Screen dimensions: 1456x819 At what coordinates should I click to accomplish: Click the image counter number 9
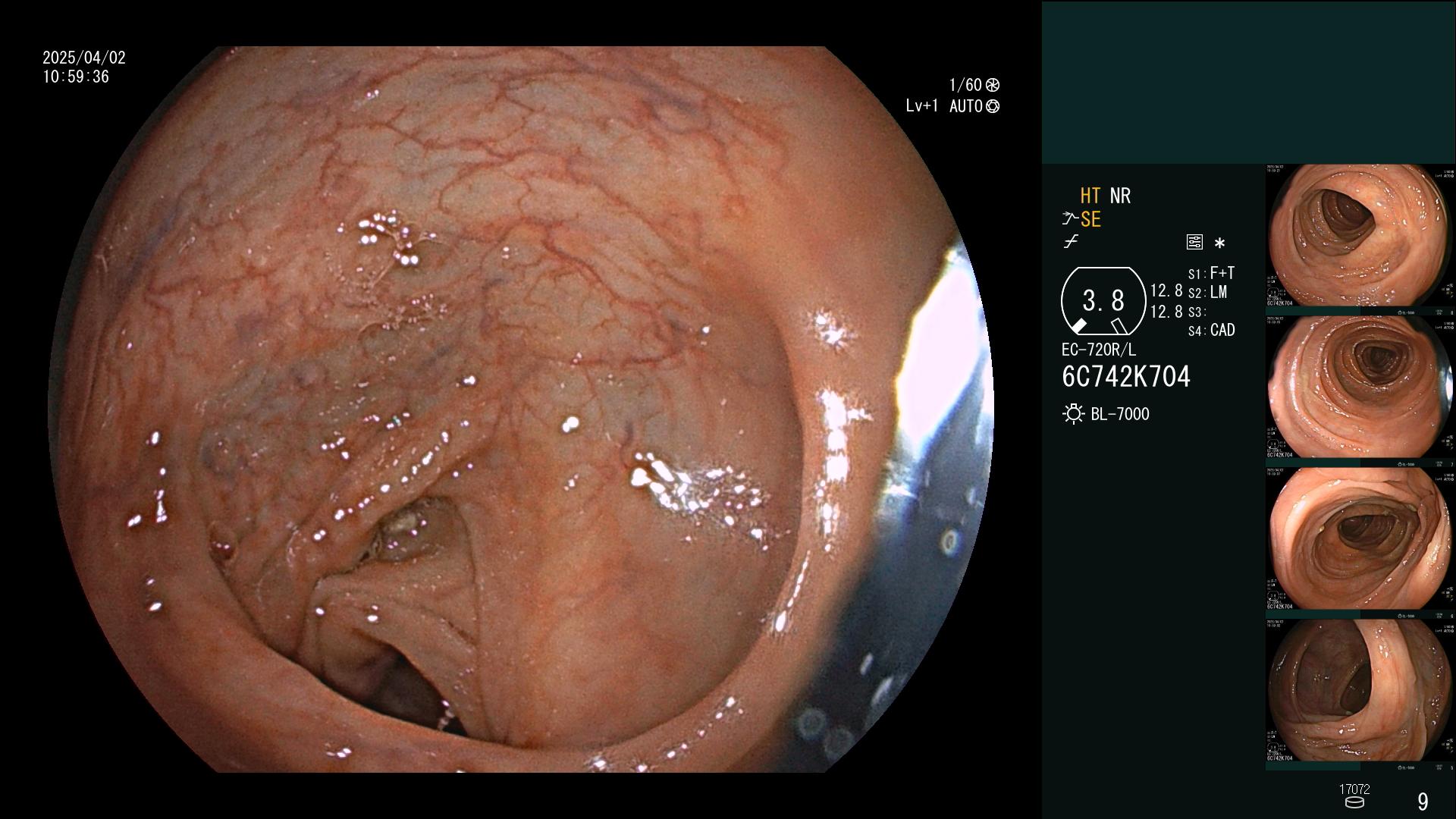tap(1423, 802)
